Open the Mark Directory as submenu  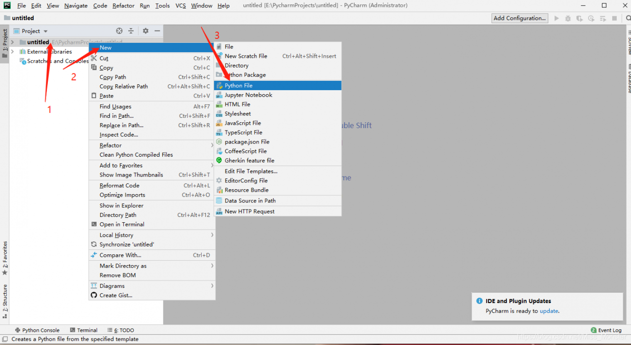coord(152,266)
